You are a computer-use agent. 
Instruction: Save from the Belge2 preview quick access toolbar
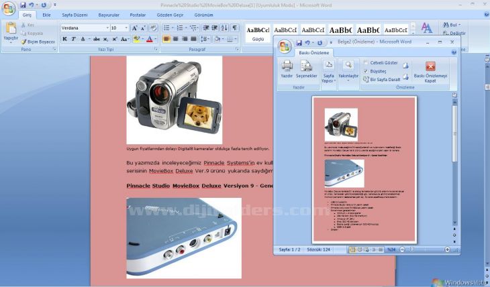pos(299,42)
